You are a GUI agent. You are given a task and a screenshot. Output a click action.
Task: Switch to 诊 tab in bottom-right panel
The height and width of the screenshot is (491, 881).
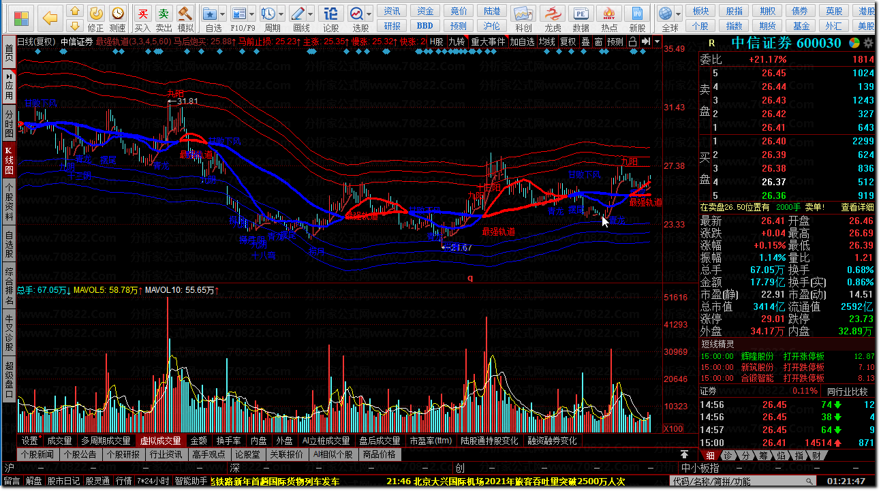pyautogui.click(x=728, y=455)
